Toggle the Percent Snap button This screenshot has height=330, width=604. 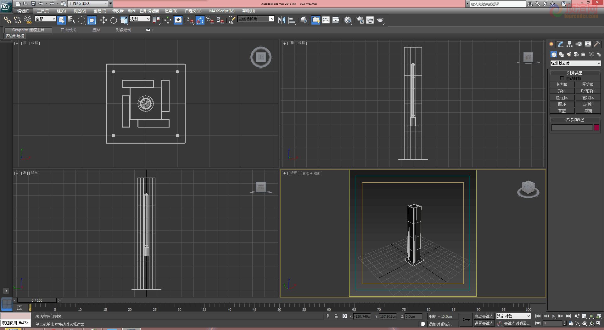point(210,20)
